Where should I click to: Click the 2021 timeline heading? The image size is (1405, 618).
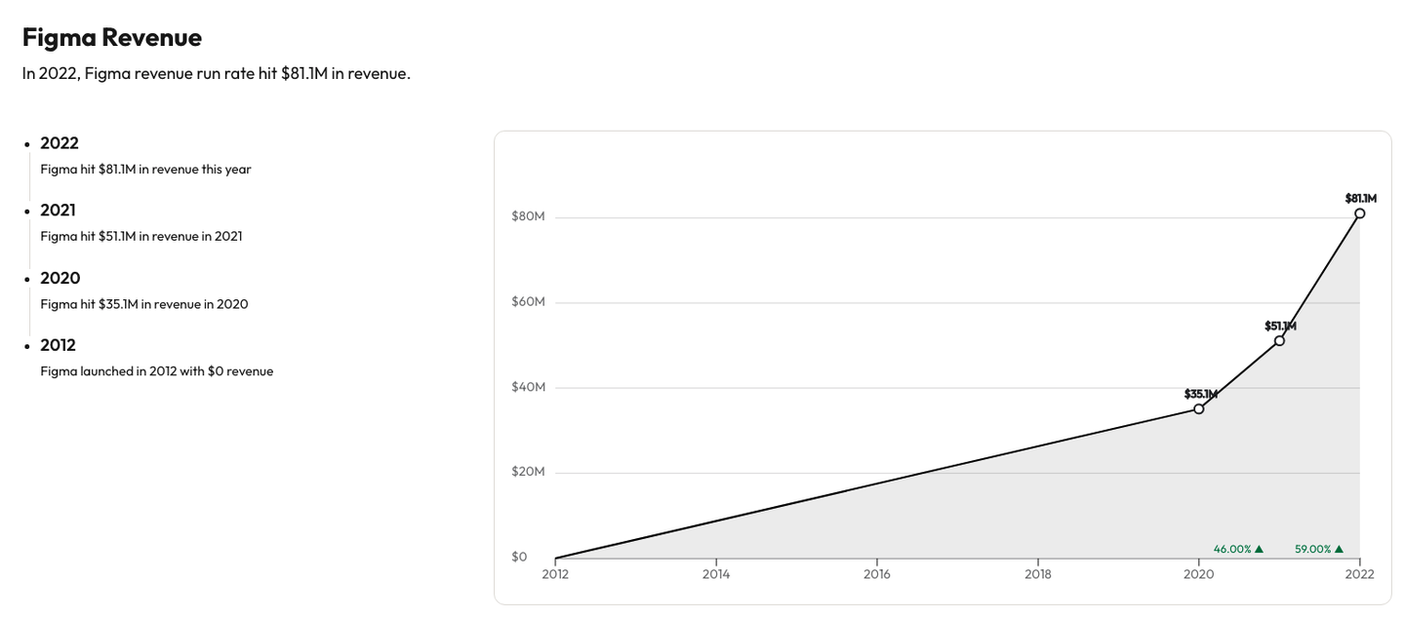tap(58, 211)
